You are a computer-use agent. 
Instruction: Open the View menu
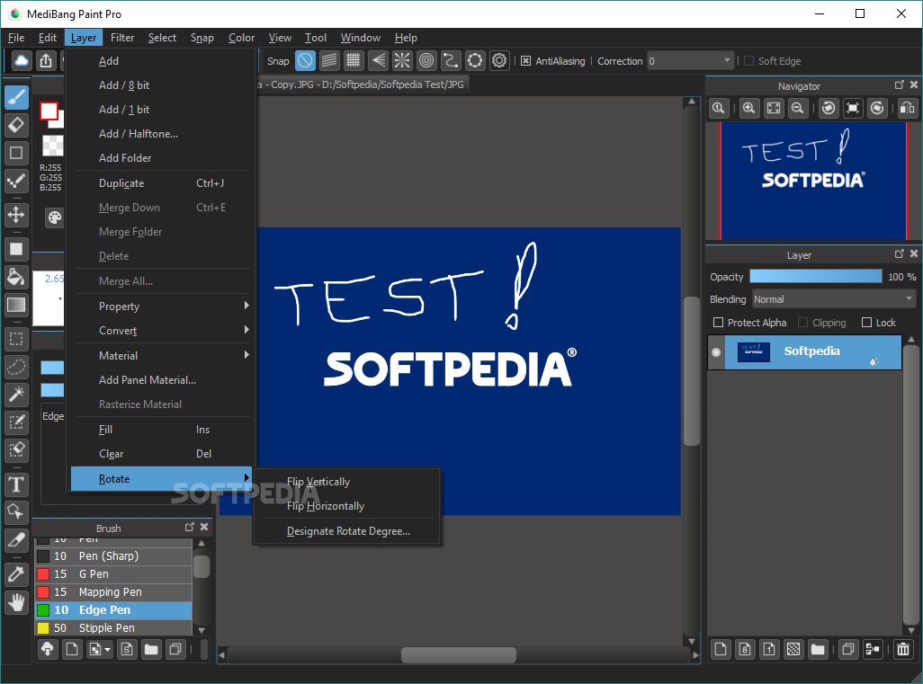[280, 38]
